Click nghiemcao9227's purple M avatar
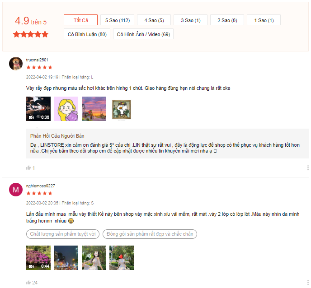The height and width of the screenshot is (288, 311). tap(16, 190)
